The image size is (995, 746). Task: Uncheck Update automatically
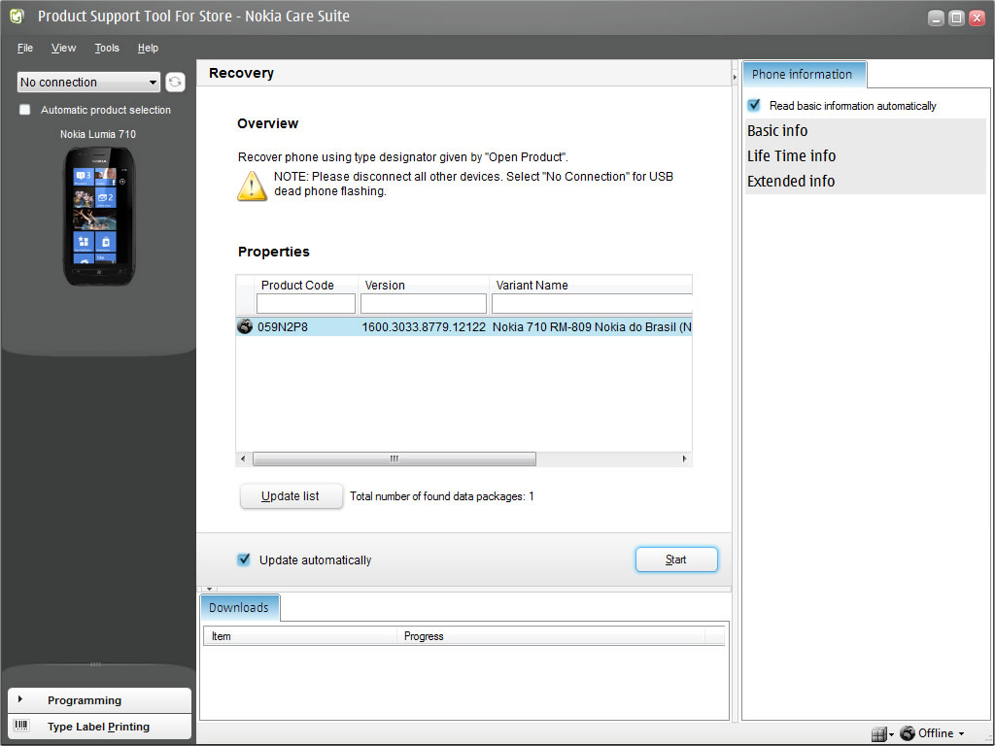(x=244, y=559)
